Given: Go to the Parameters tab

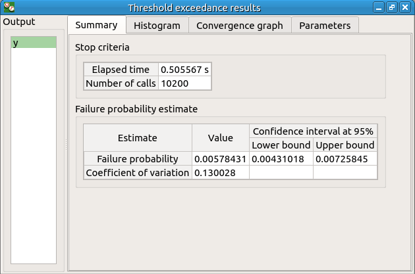Looking at the screenshot, I should tap(325, 26).
